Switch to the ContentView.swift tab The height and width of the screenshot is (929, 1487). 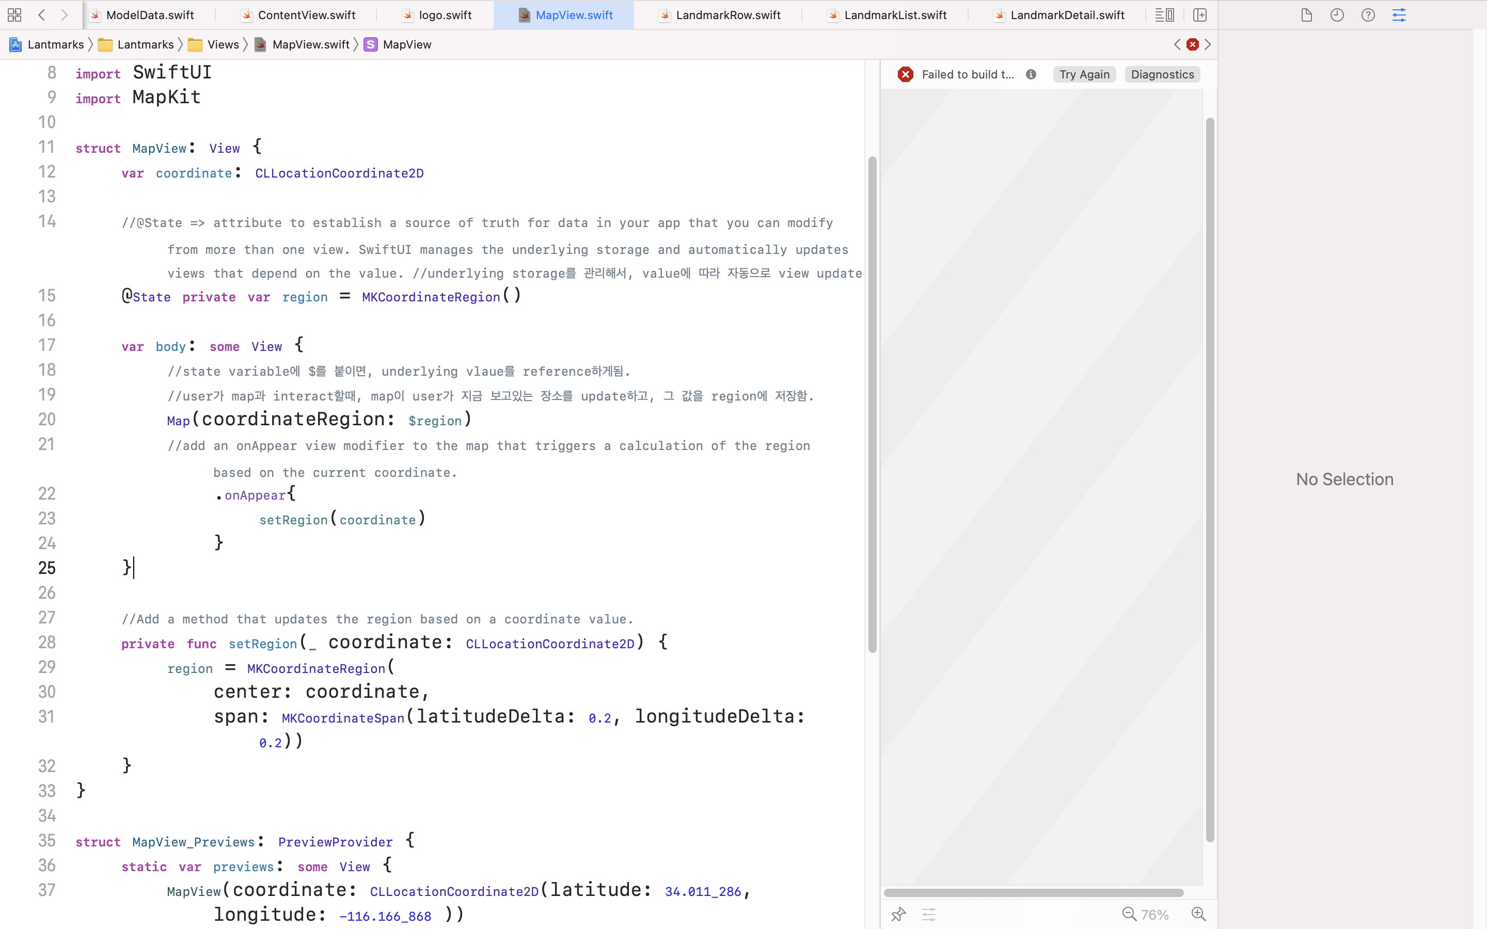click(x=306, y=15)
